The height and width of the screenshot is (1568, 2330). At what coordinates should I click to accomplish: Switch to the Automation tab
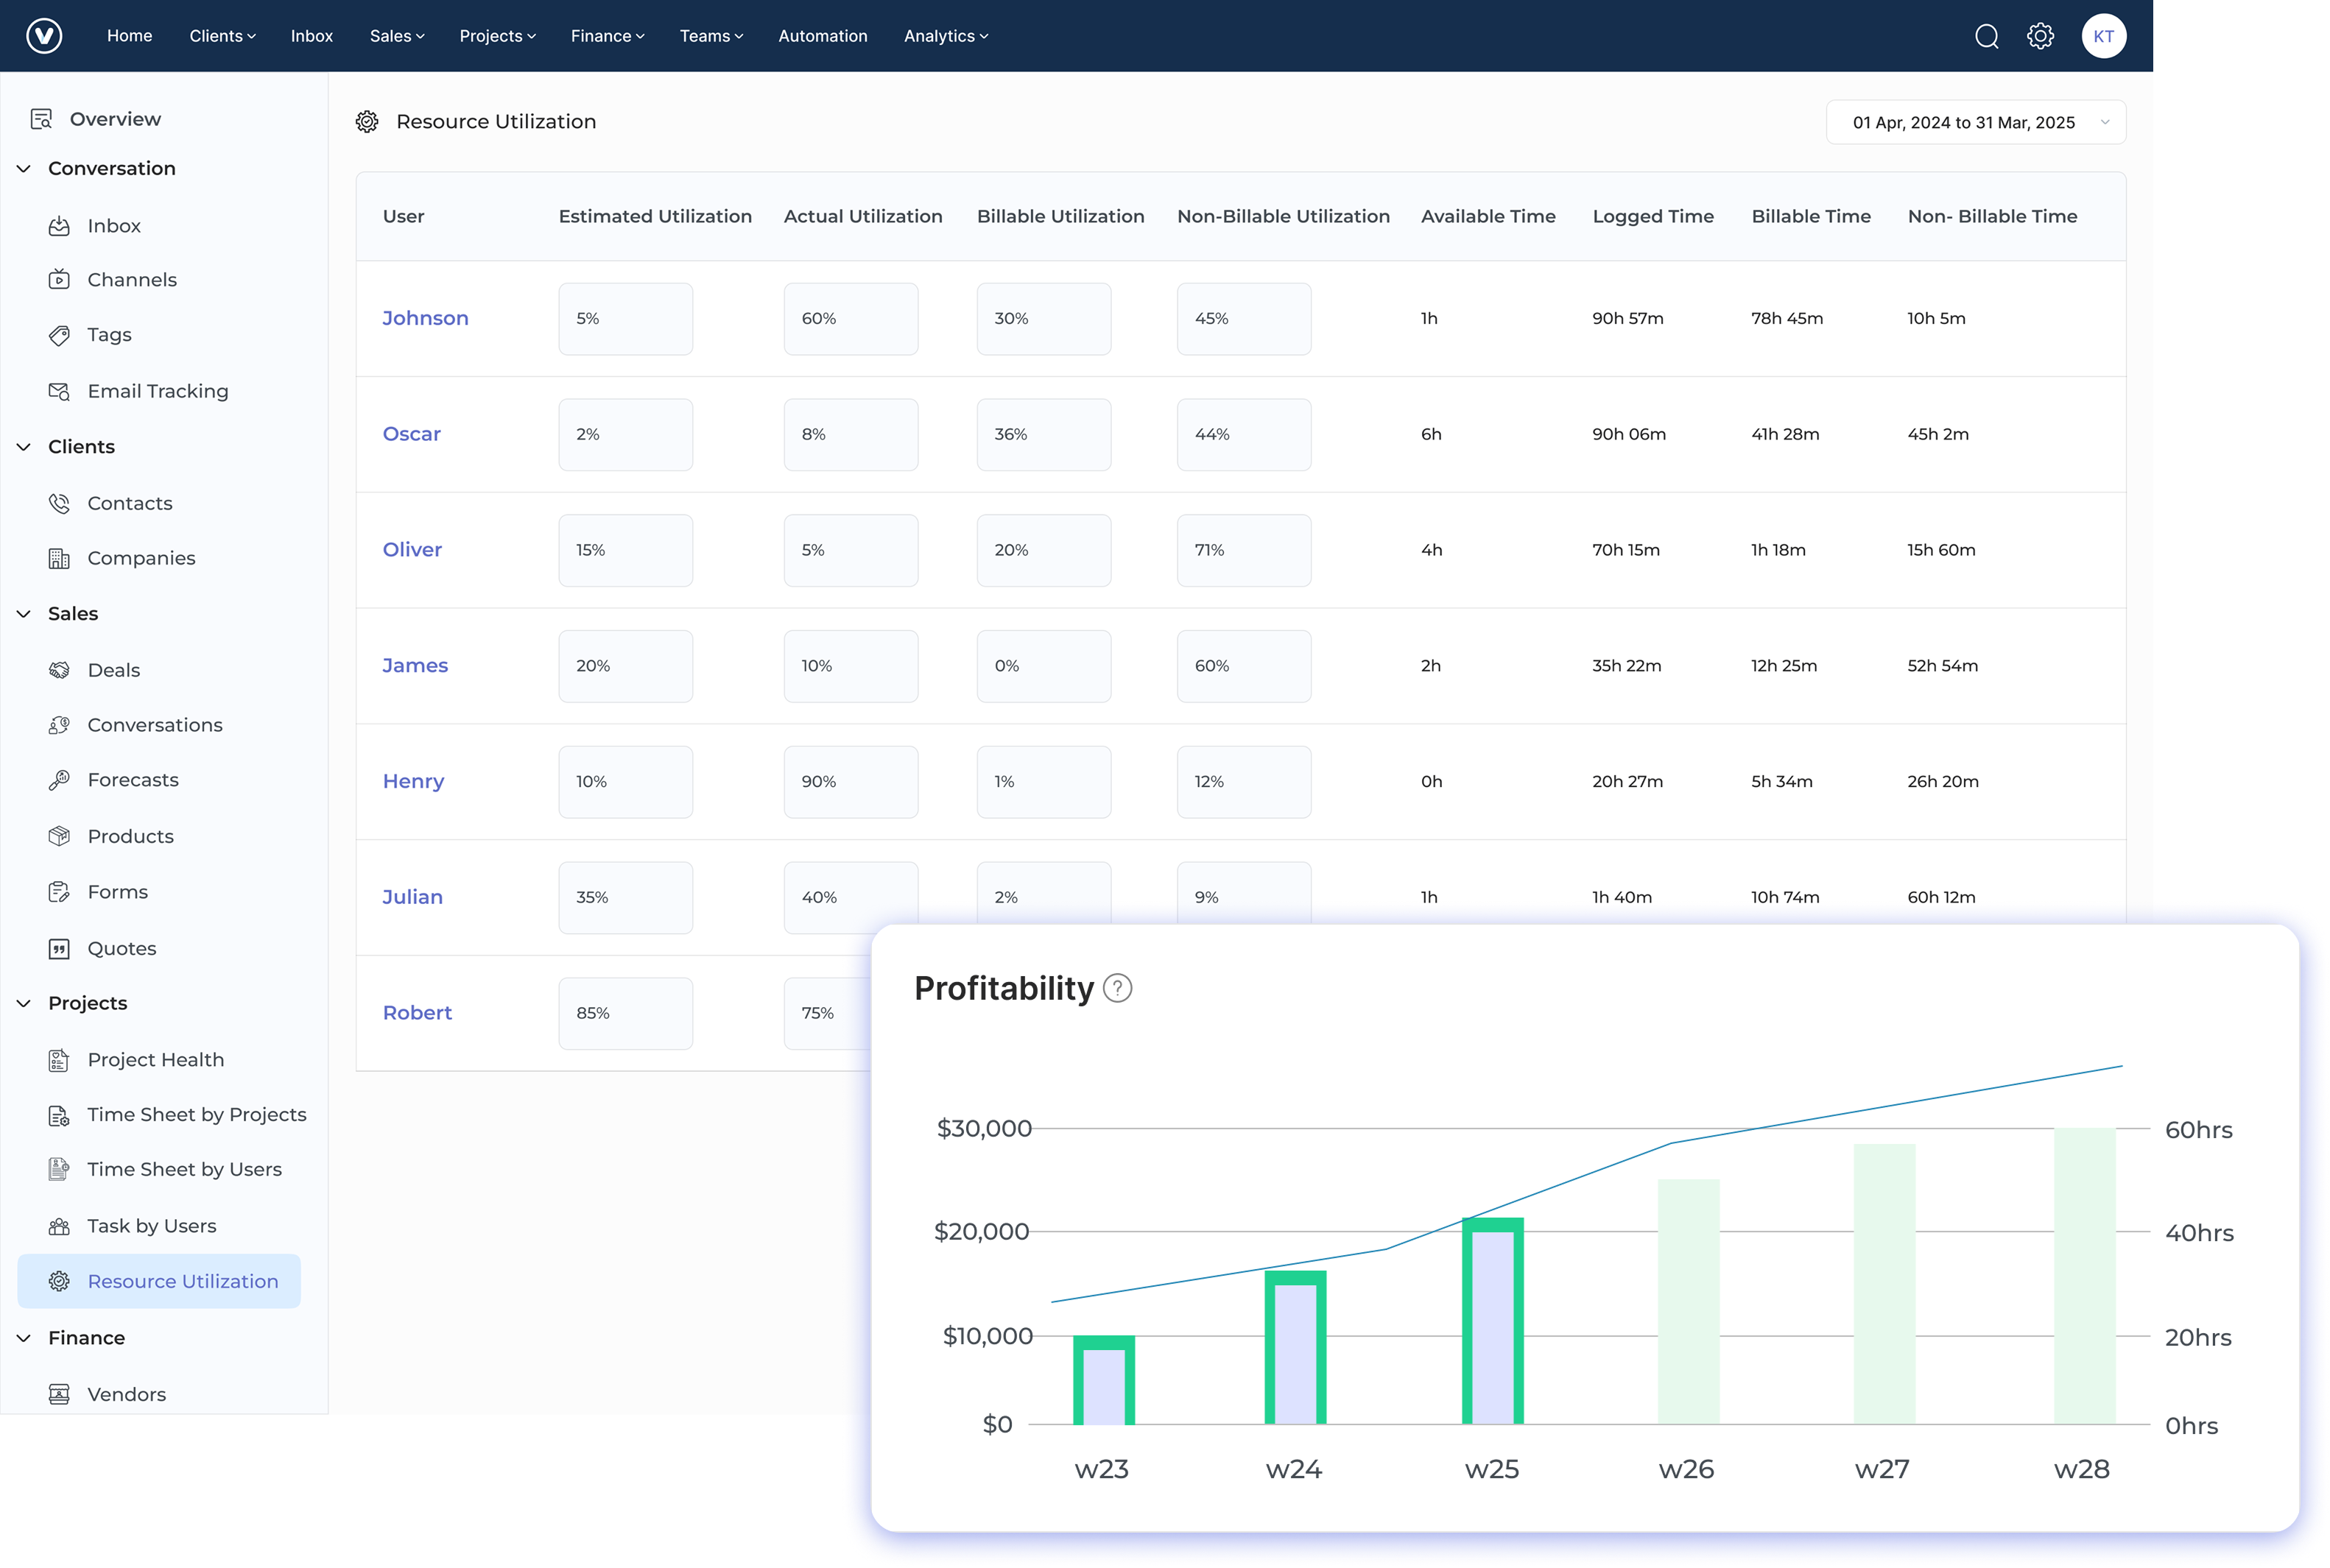[821, 35]
